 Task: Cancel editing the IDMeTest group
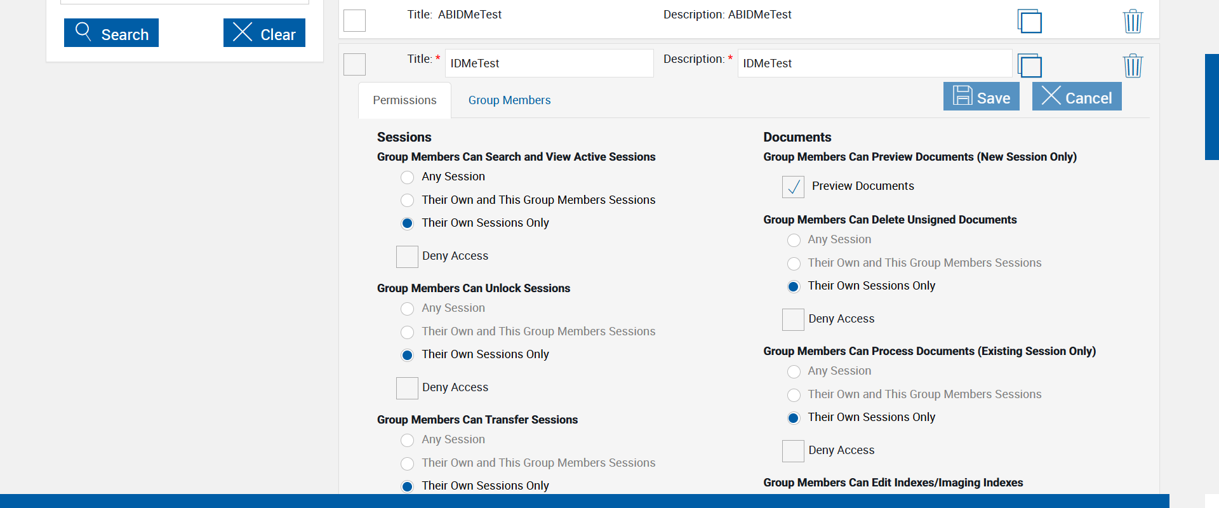click(x=1076, y=97)
